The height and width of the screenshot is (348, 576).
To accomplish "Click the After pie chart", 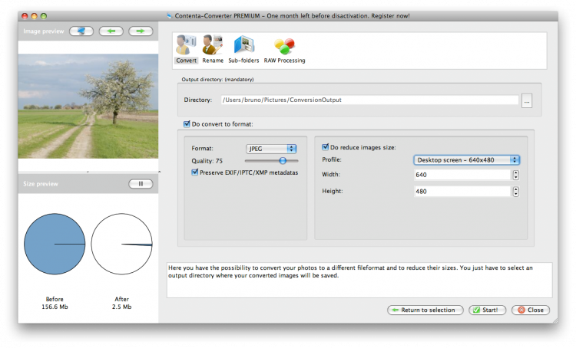I will [x=121, y=244].
